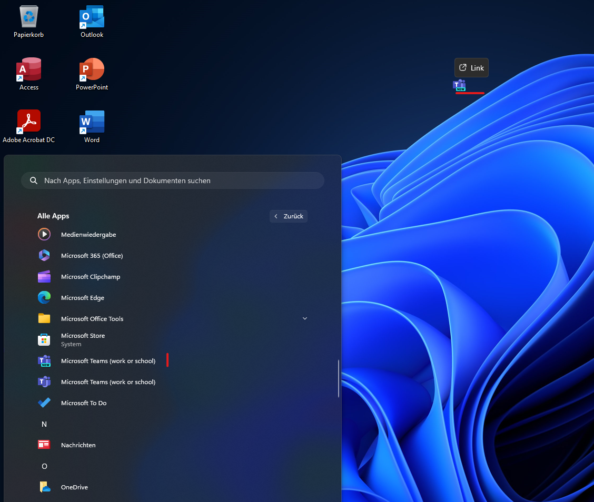Click the Alle Apps list scrollbar

[x=339, y=378]
